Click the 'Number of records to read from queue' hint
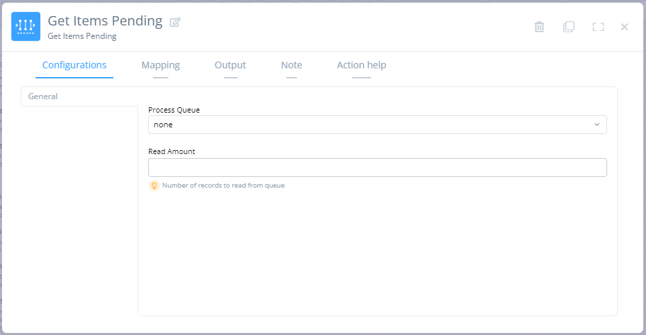 (x=223, y=186)
